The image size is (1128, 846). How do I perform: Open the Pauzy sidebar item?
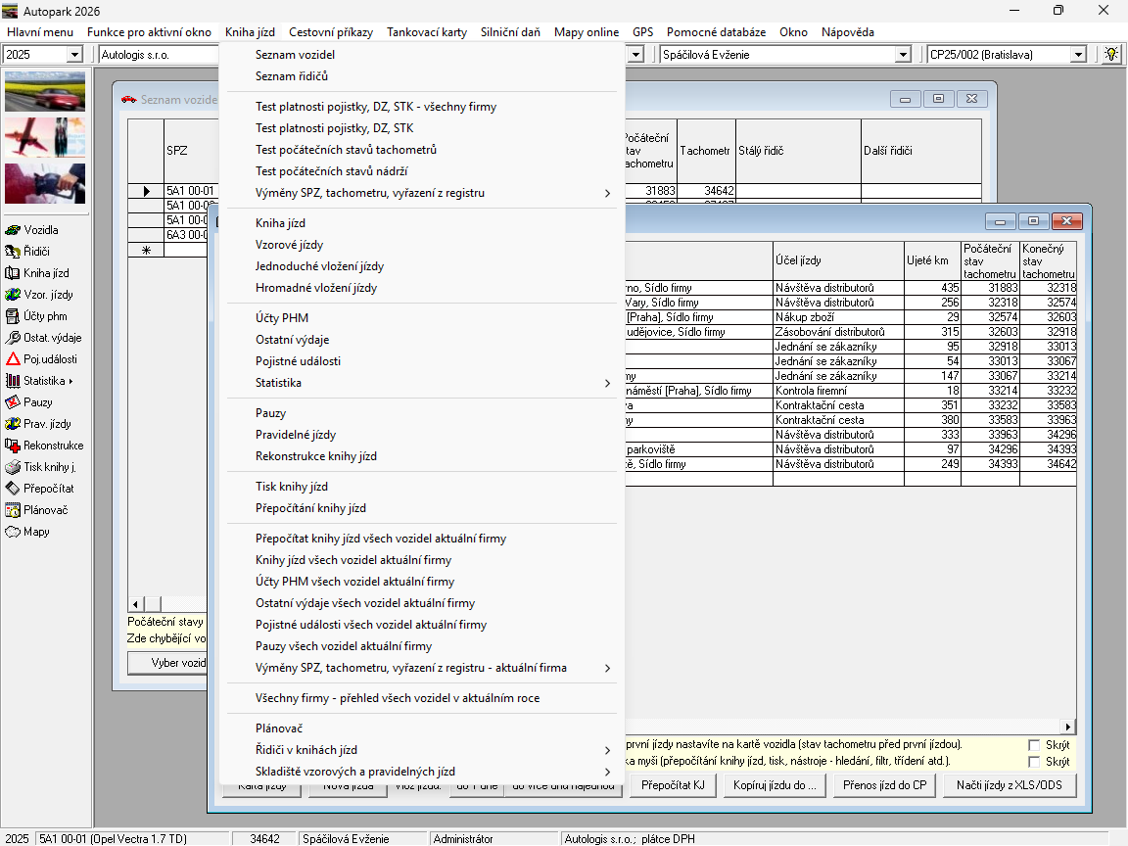[14, 402]
